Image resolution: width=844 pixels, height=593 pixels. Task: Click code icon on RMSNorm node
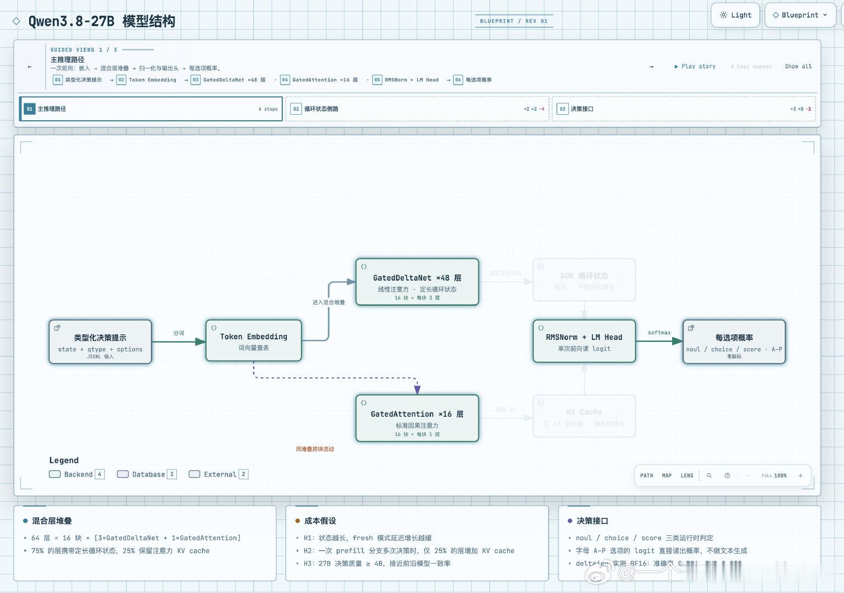point(541,328)
